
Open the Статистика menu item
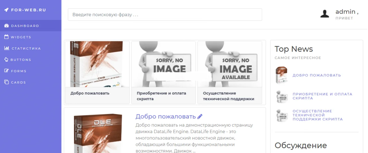31,48
